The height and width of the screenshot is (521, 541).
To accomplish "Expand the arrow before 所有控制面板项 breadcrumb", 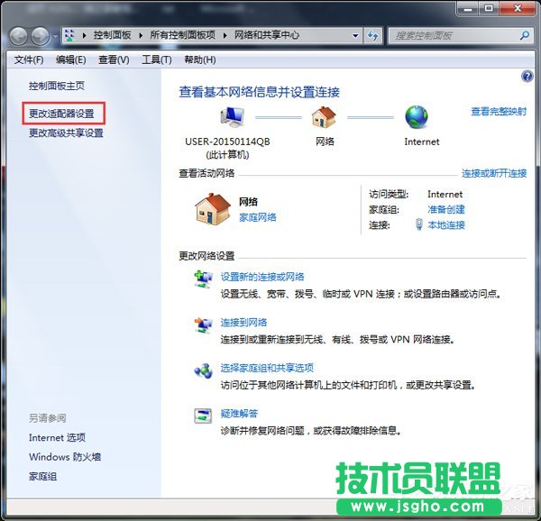I will click(x=141, y=35).
